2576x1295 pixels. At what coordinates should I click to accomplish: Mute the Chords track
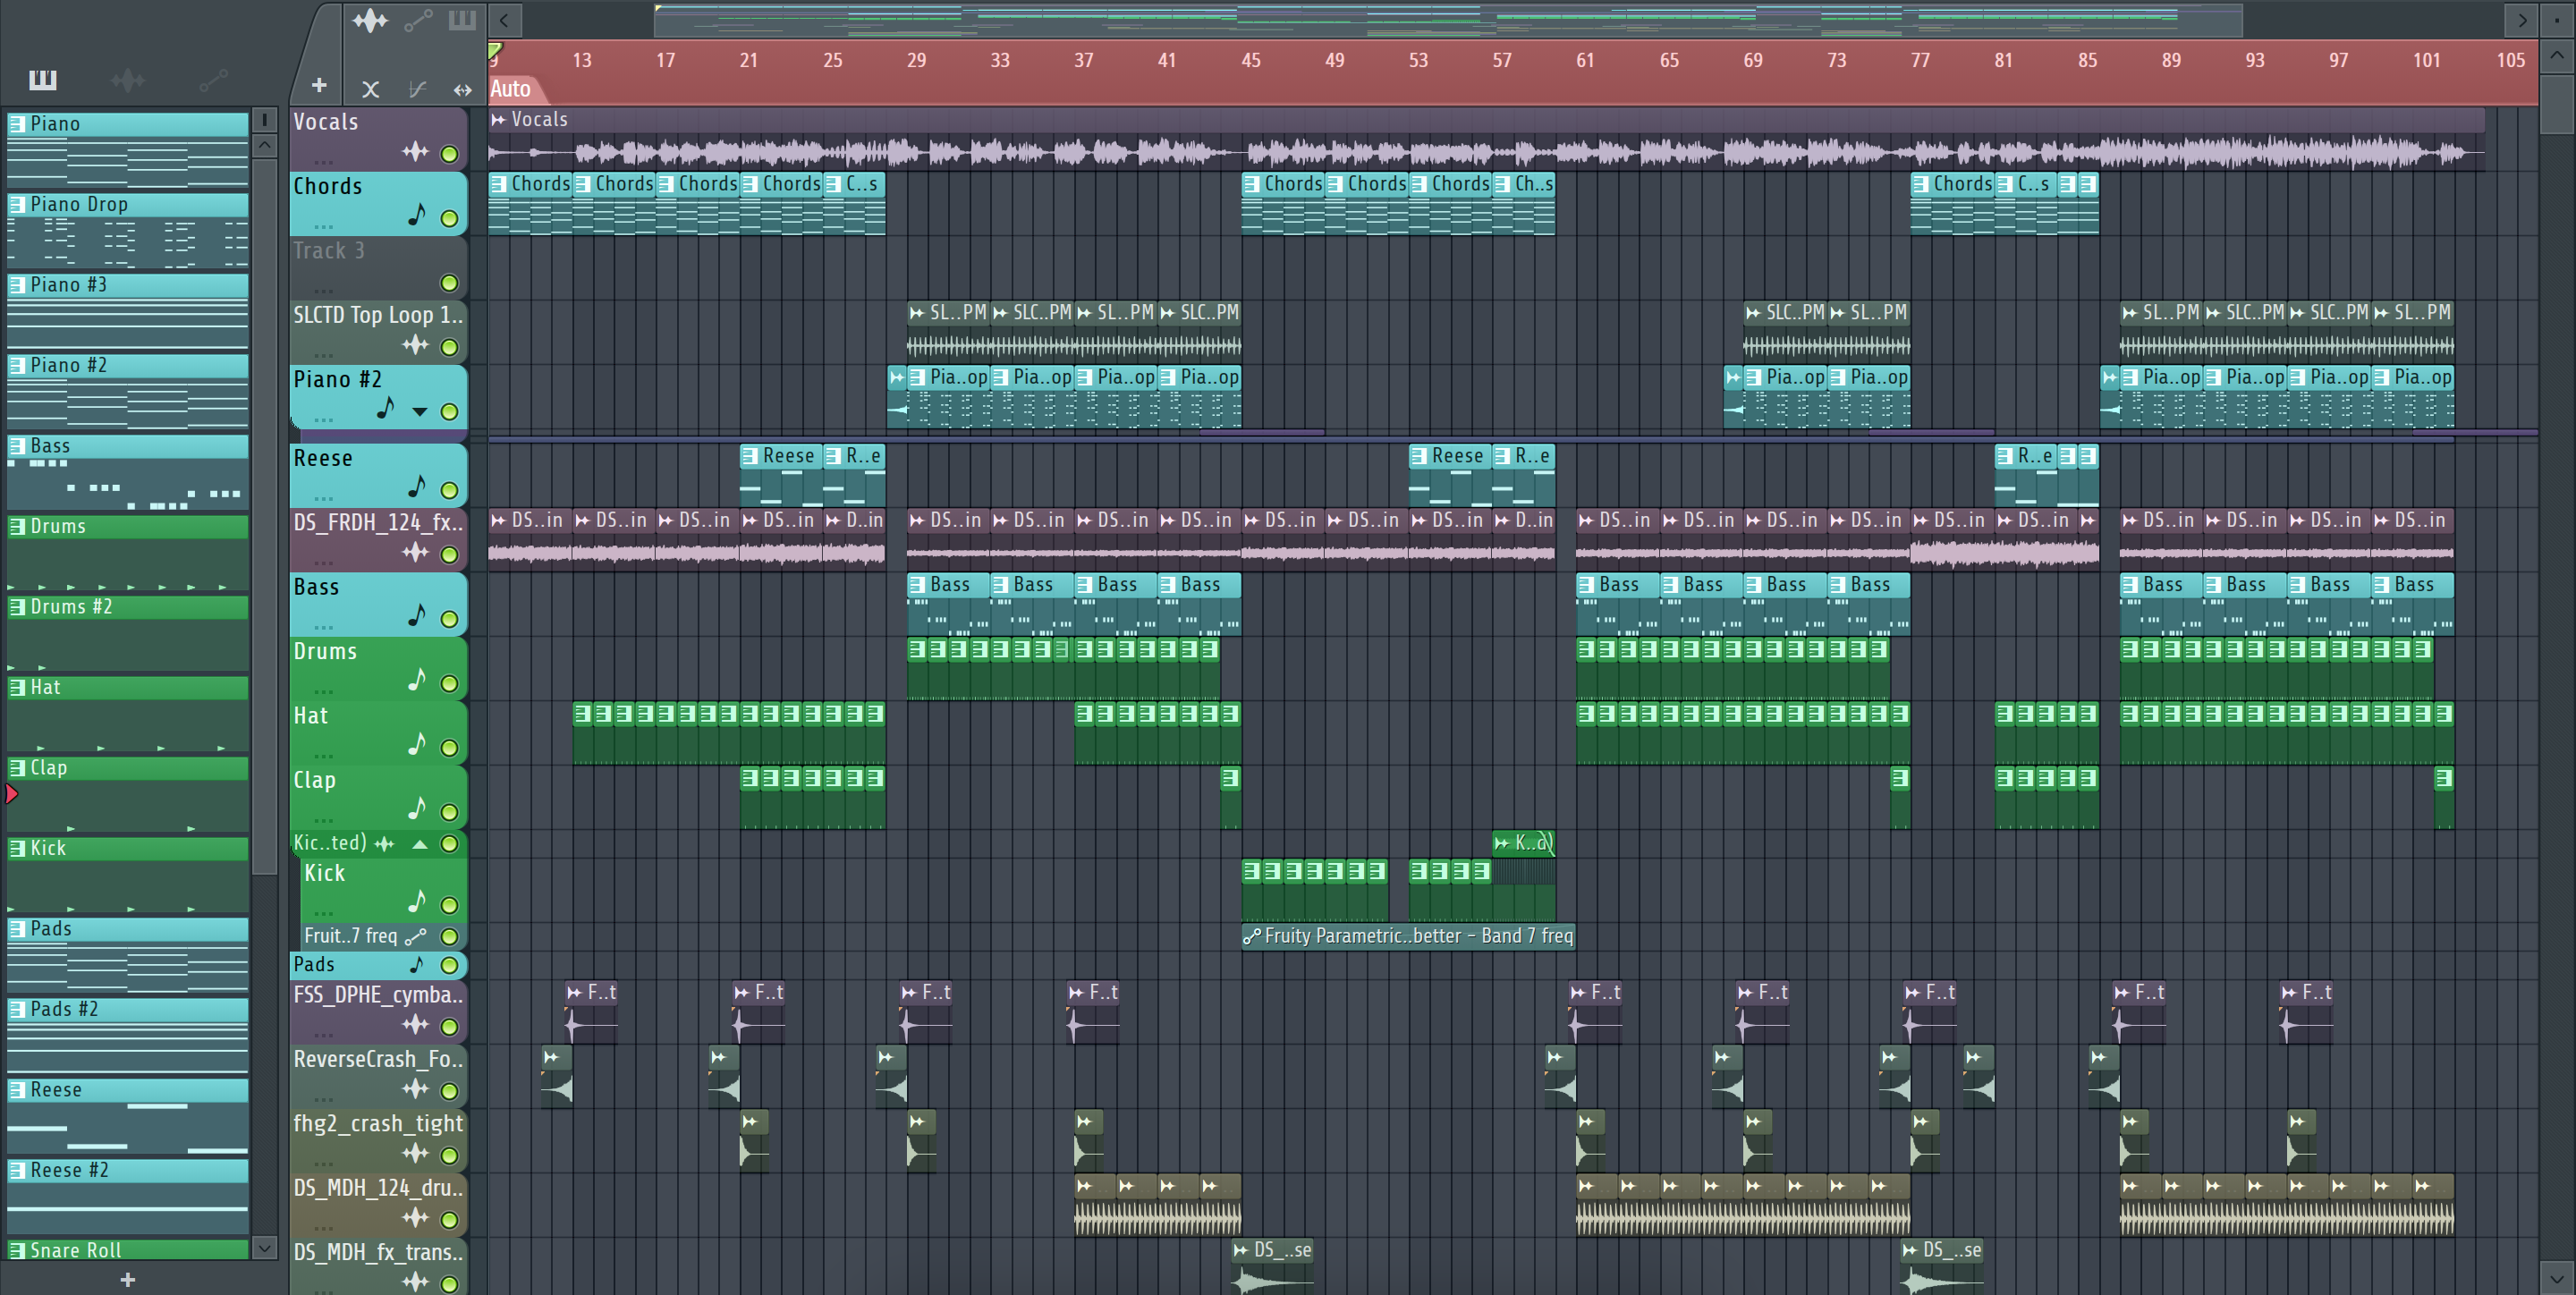450,219
